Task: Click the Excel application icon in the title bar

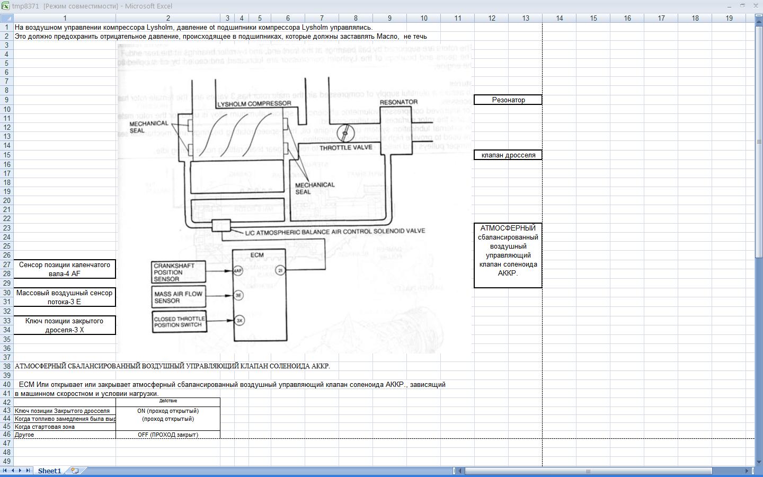Action: (5, 6)
